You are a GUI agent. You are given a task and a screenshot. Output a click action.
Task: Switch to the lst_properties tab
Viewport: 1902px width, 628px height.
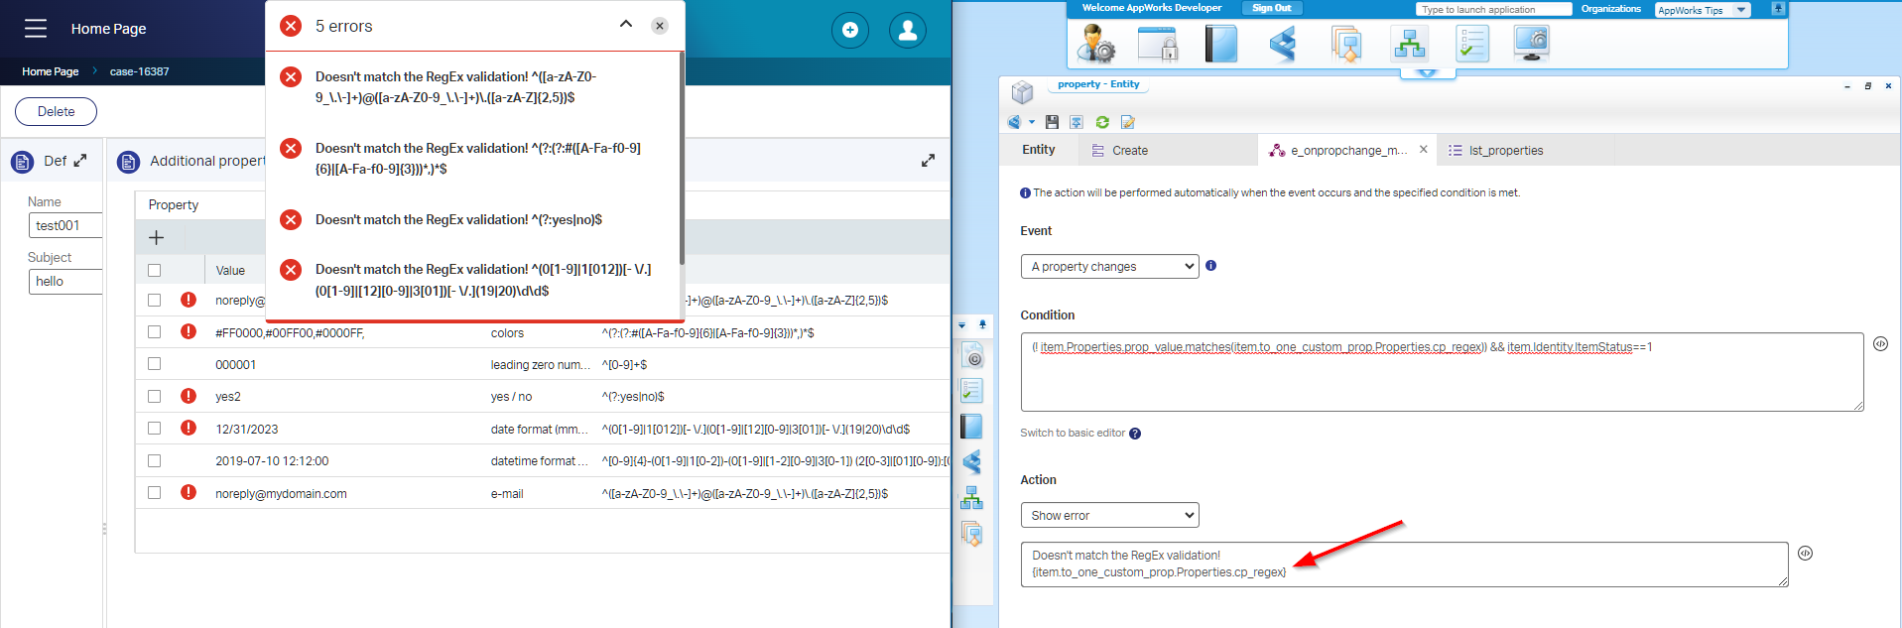1504,151
